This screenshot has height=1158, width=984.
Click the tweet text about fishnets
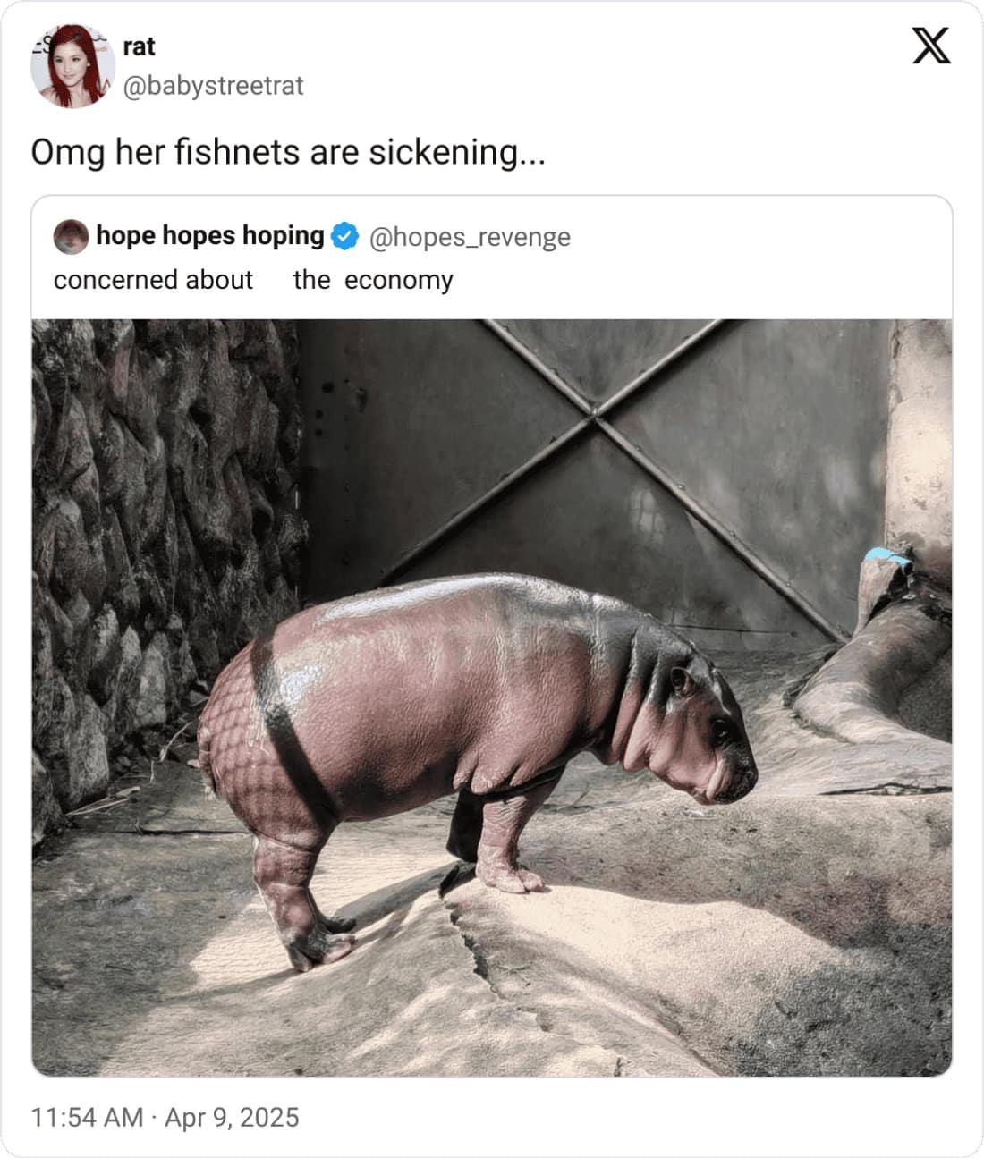288,152
